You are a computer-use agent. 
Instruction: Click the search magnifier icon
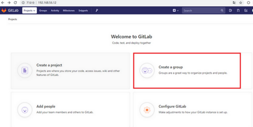click(x=222, y=10)
